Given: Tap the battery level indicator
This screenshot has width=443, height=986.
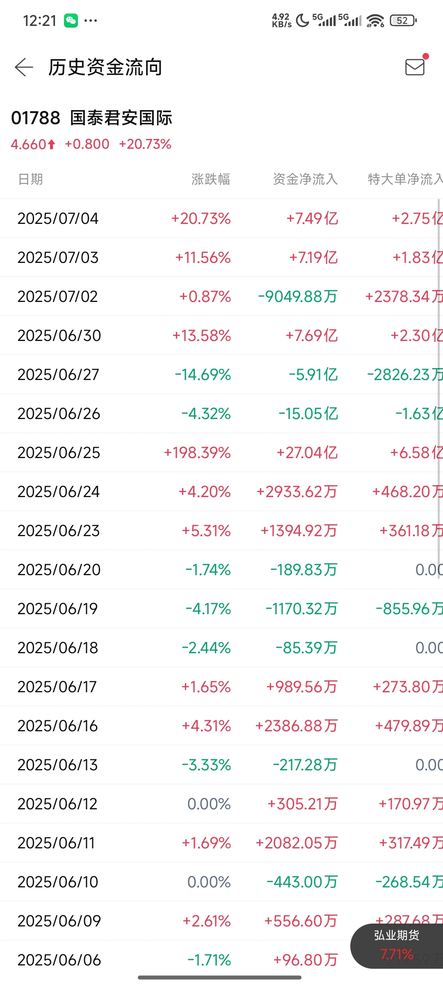Looking at the screenshot, I should coord(403,20).
